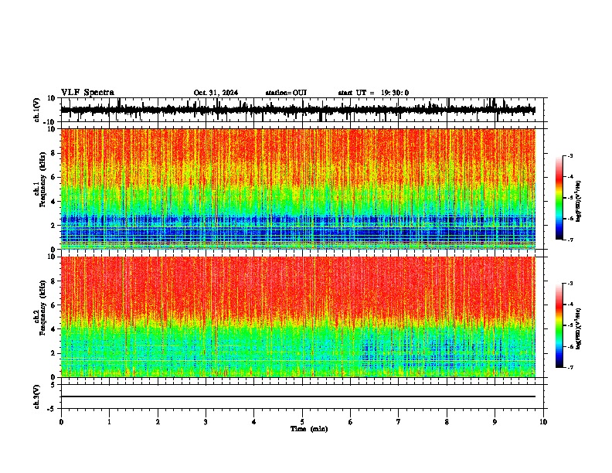Click the 'VLF Spectra' title text
The height and width of the screenshot is (473, 612).
point(87,93)
